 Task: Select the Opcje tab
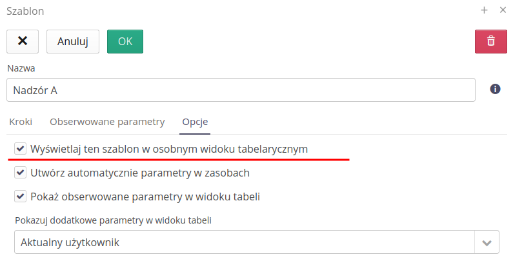[x=195, y=121]
